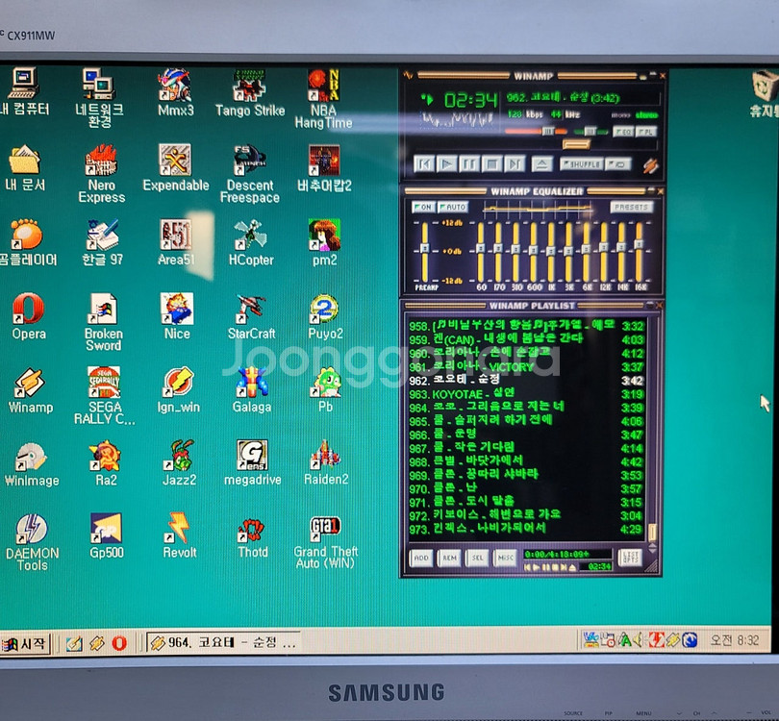Select the WinImage shortcut

point(32,463)
